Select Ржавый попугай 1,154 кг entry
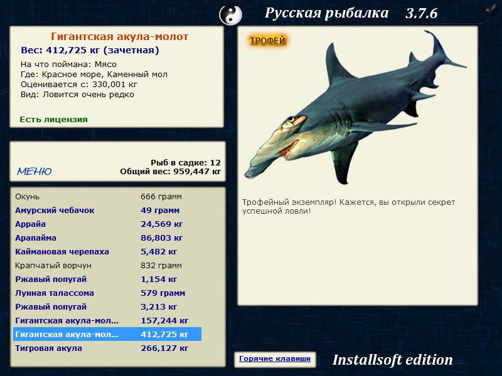 coord(107,279)
